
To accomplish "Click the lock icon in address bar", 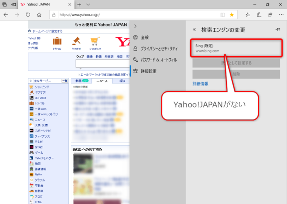I will pos(54,15).
